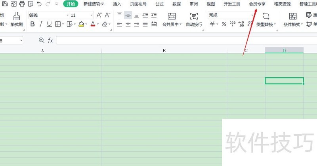Expand the 合并居中 dropdown arrow

click(x=181, y=24)
